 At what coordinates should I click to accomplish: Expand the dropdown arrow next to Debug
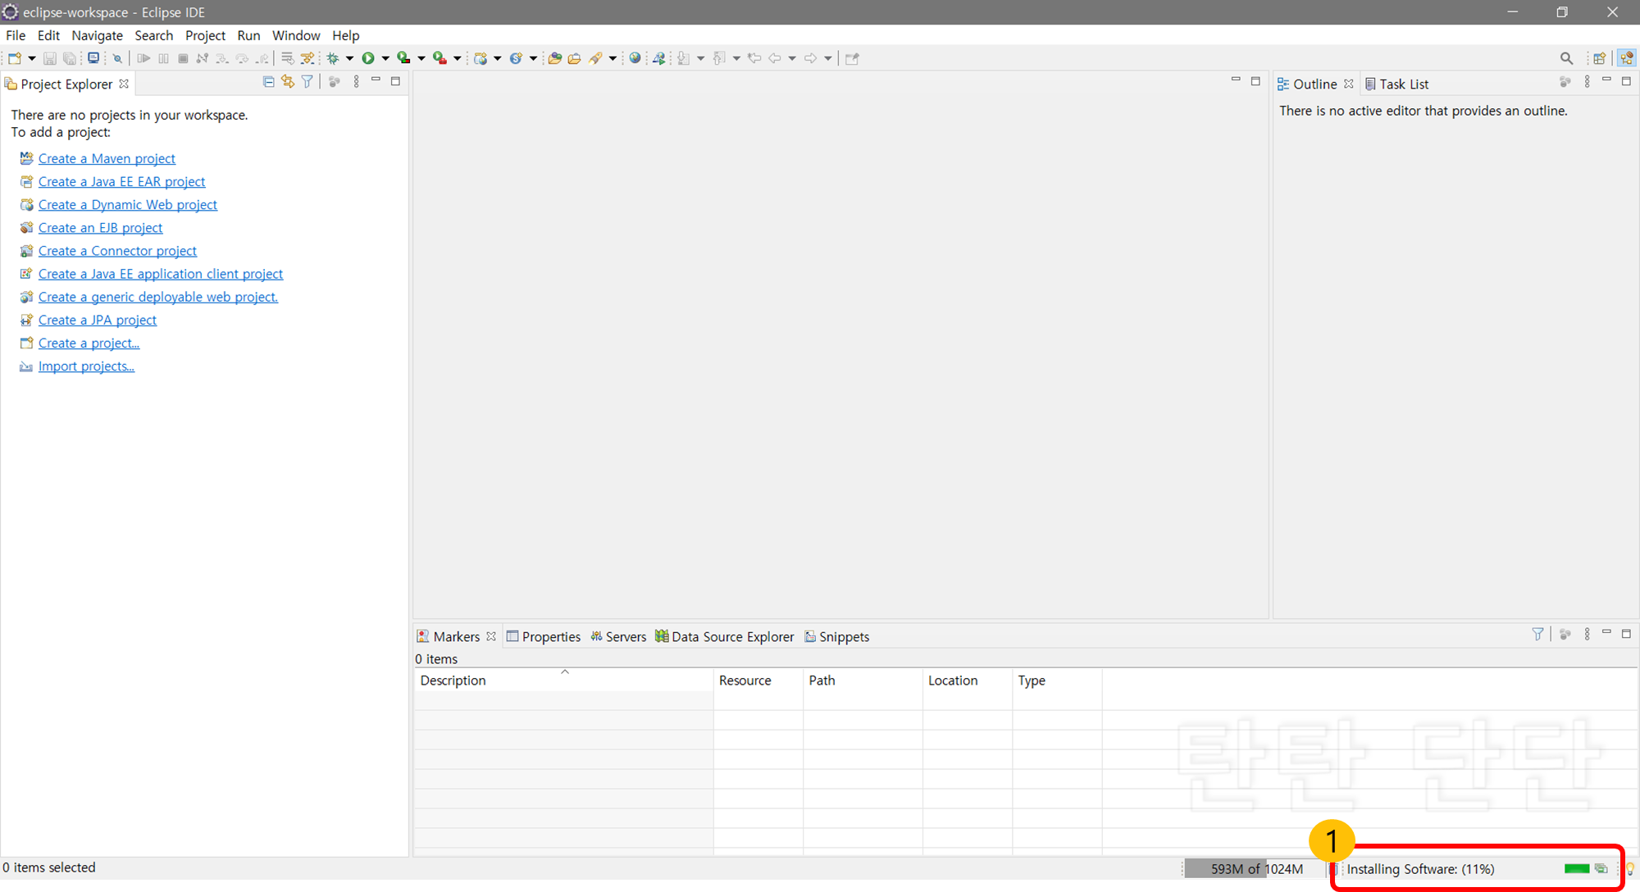[350, 58]
